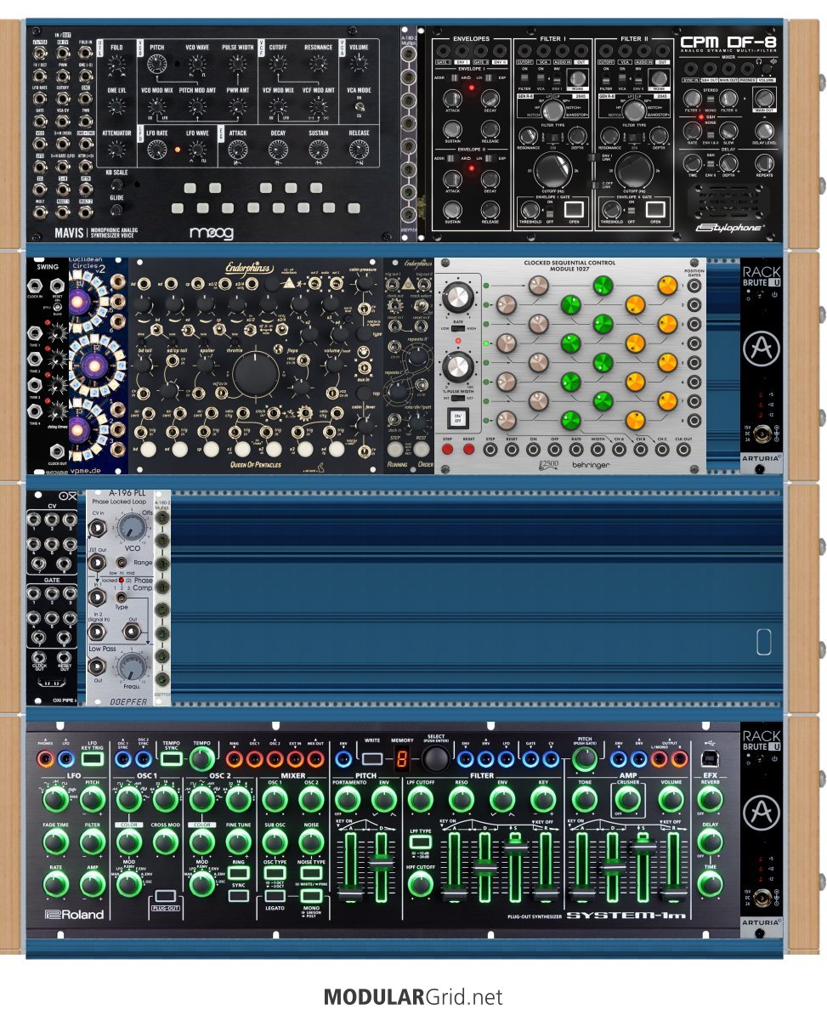Click the Envelope II Gate Open button on DF-8
827x1015 pixels.
[654, 209]
